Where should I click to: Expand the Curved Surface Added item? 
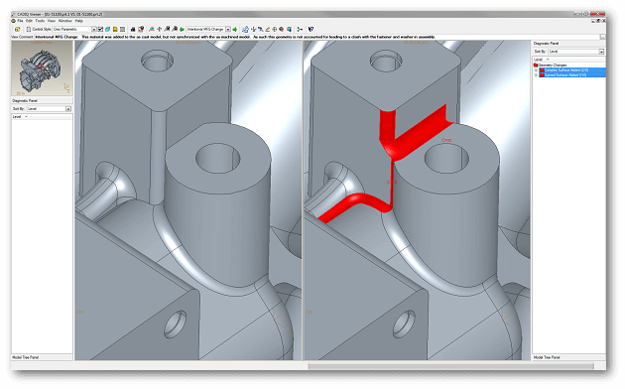[536, 75]
